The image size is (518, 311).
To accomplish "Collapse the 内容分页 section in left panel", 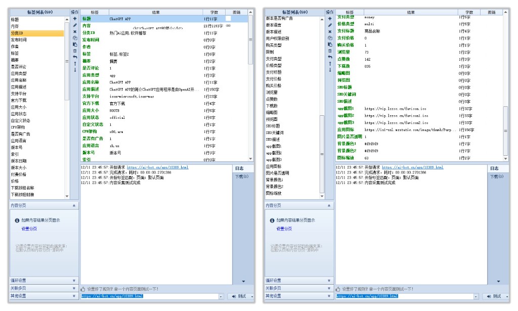I will coord(74,206).
